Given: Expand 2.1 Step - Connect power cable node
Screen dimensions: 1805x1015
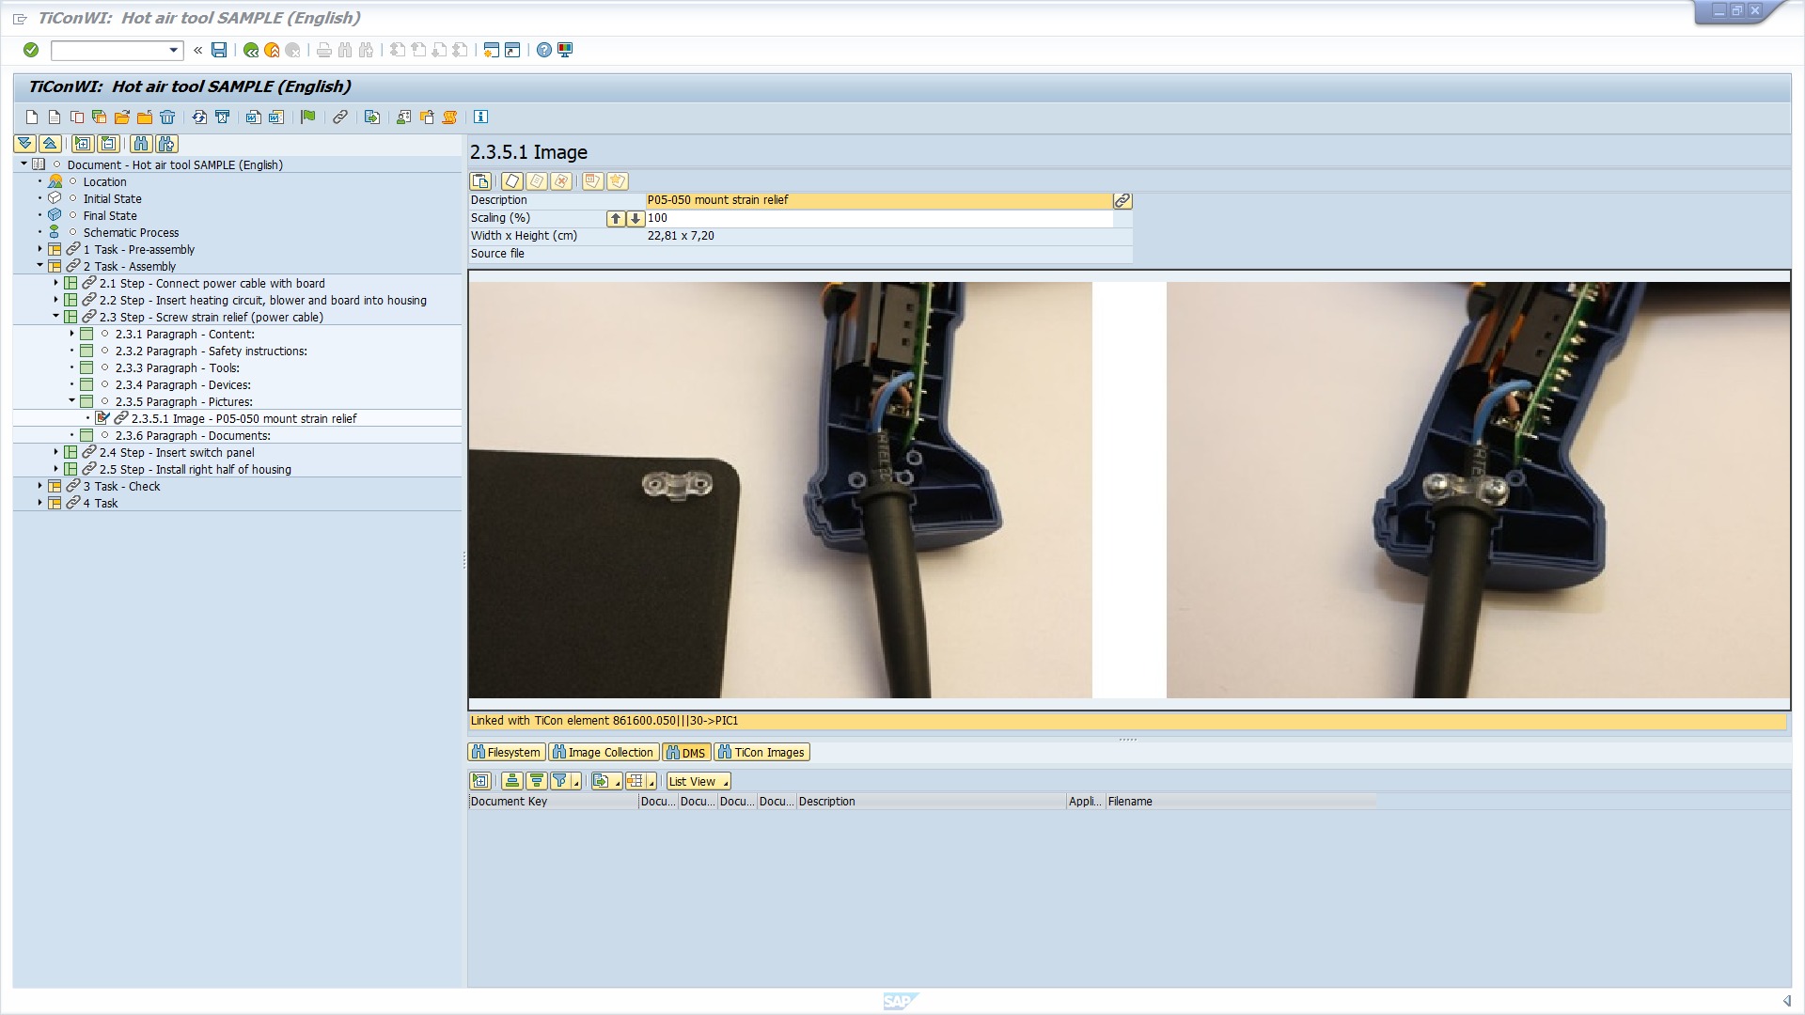Looking at the screenshot, I should (55, 283).
